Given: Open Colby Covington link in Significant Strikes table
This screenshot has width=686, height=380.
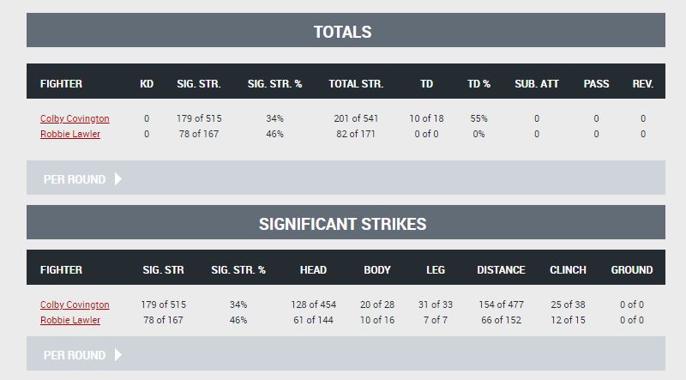Looking at the screenshot, I should 75,305.
